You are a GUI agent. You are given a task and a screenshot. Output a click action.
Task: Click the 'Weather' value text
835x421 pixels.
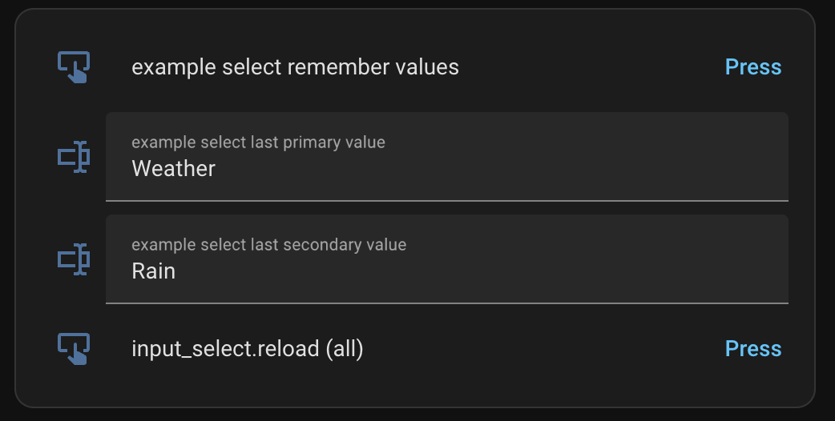[x=173, y=169]
